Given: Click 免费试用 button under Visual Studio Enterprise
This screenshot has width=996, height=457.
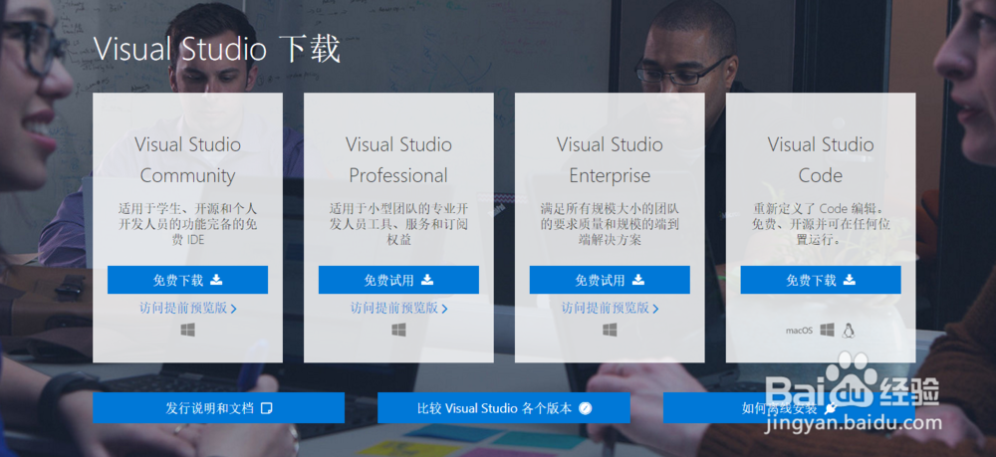Looking at the screenshot, I should pos(610,280).
